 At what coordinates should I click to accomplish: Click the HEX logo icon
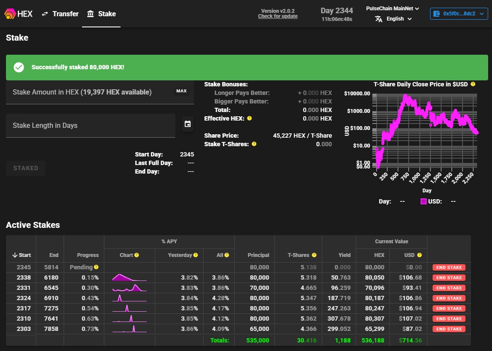[x=10, y=14]
